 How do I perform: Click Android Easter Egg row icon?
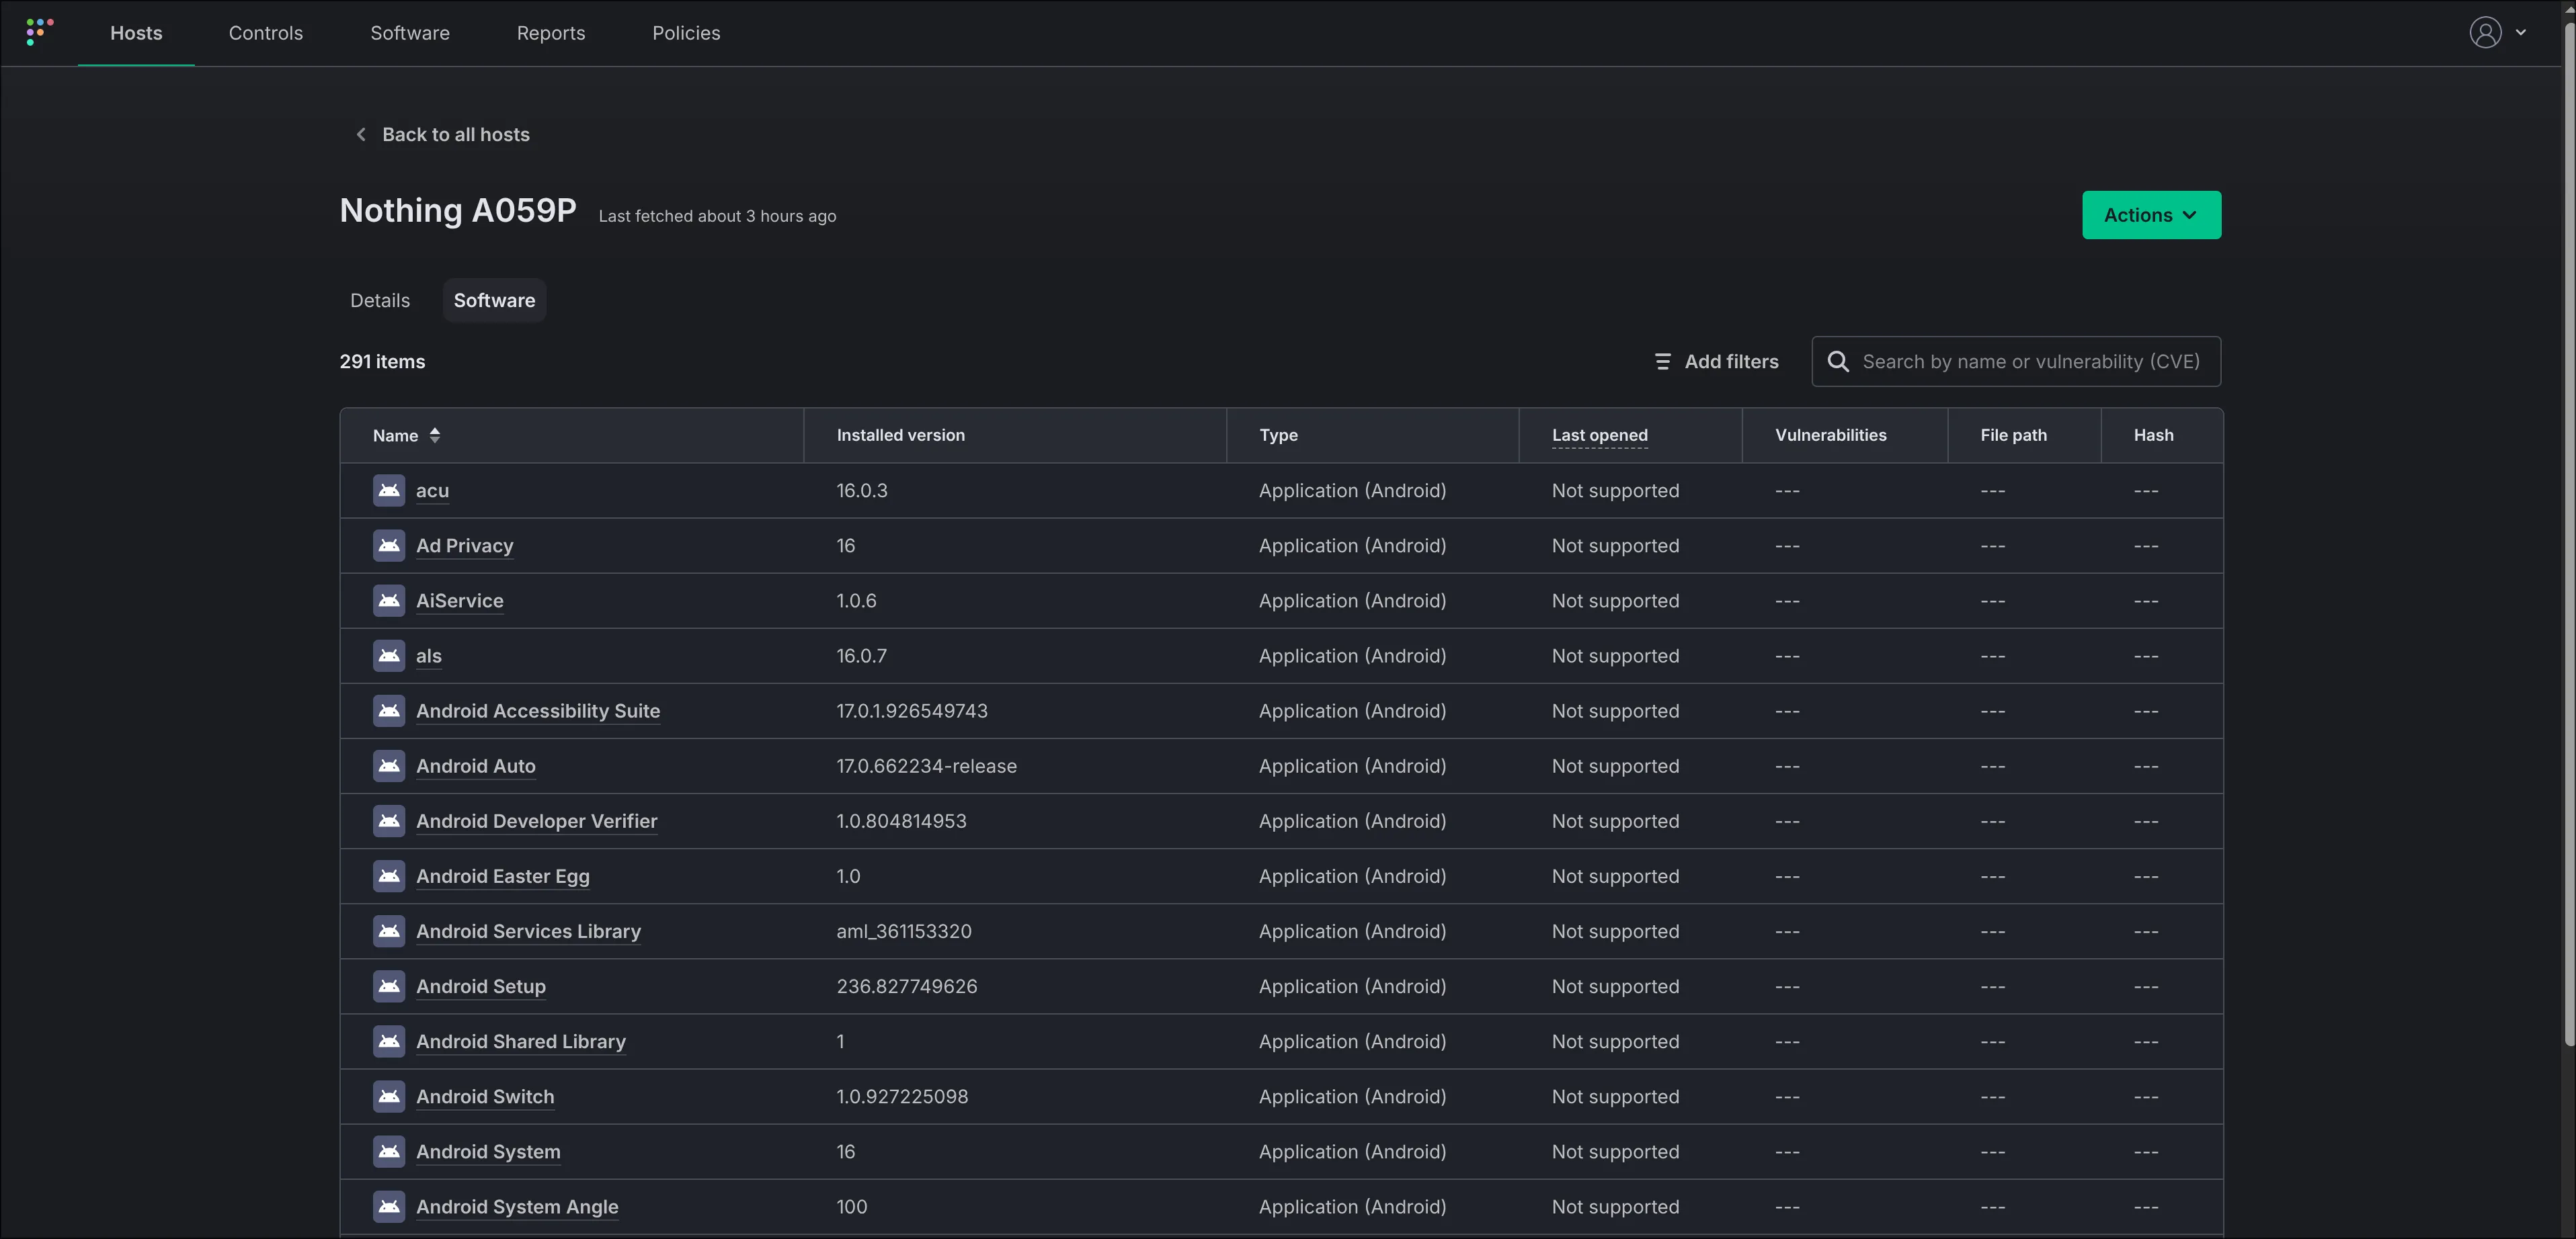[389, 875]
